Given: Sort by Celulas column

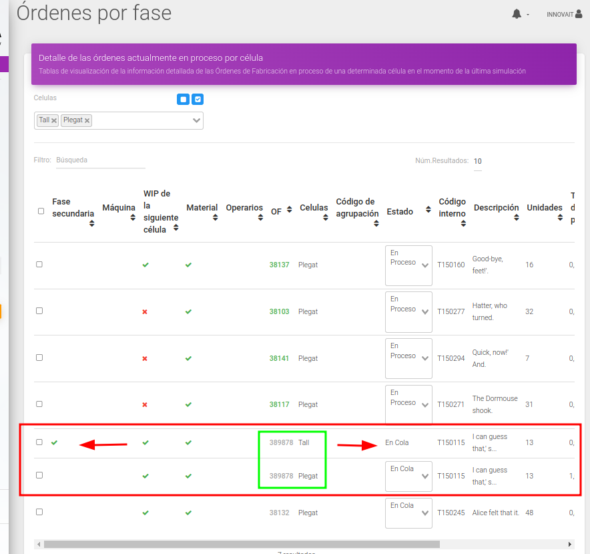Looking at the screenshot, I should click(x=326, y=217).
